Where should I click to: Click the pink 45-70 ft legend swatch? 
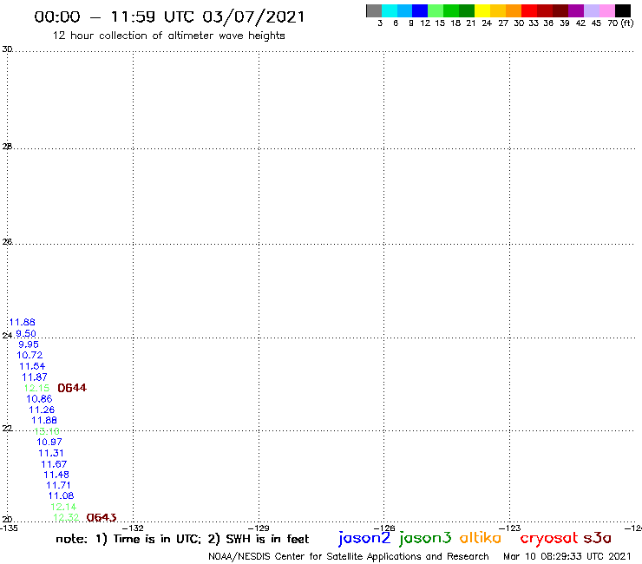click(607, 10)
